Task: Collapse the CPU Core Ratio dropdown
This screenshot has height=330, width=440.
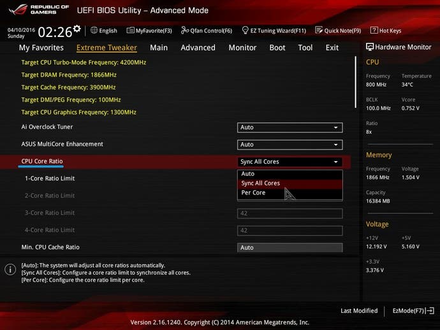Action: pos(290,162)
